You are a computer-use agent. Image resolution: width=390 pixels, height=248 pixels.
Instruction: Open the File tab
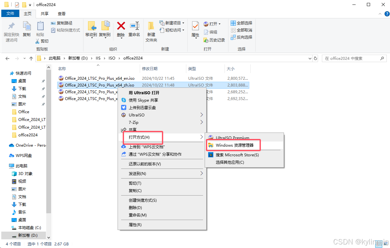pyautogui.click(x=11, y=14)
